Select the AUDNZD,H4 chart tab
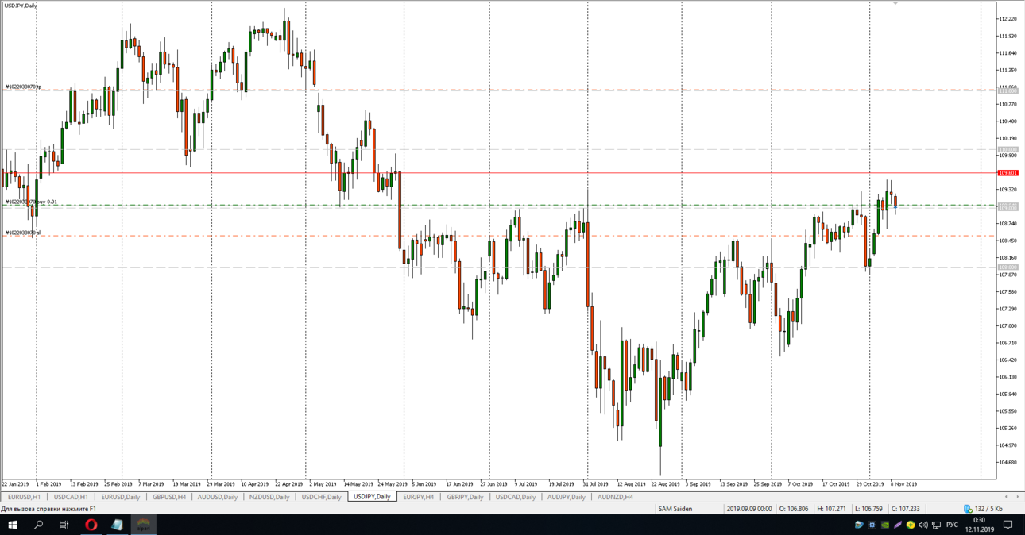The width and height of the screenshot is (1025, 535). tap(615, 497)
